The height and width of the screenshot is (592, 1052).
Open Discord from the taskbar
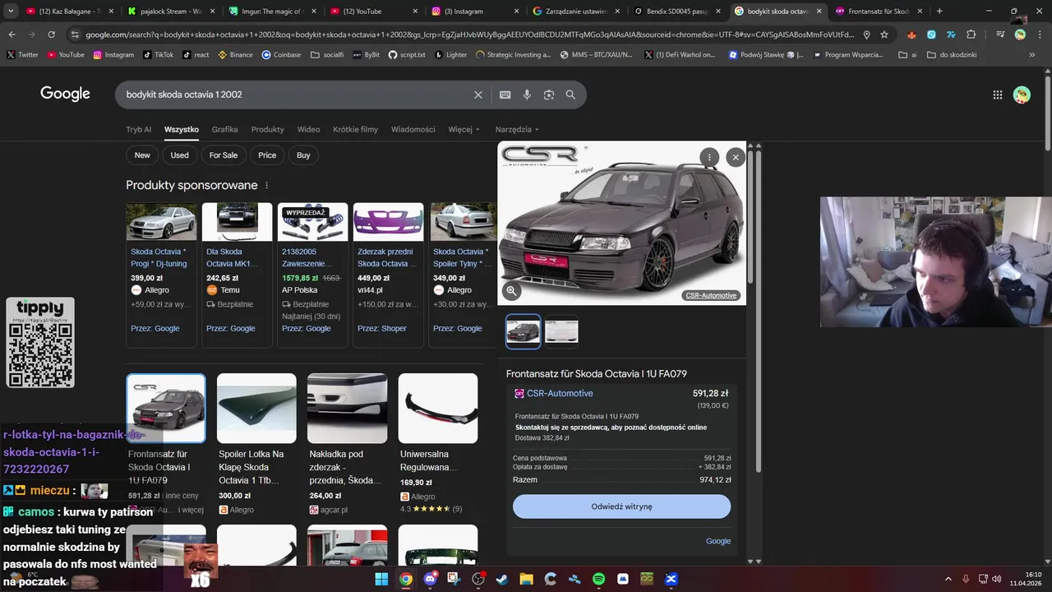coord(430,579)
